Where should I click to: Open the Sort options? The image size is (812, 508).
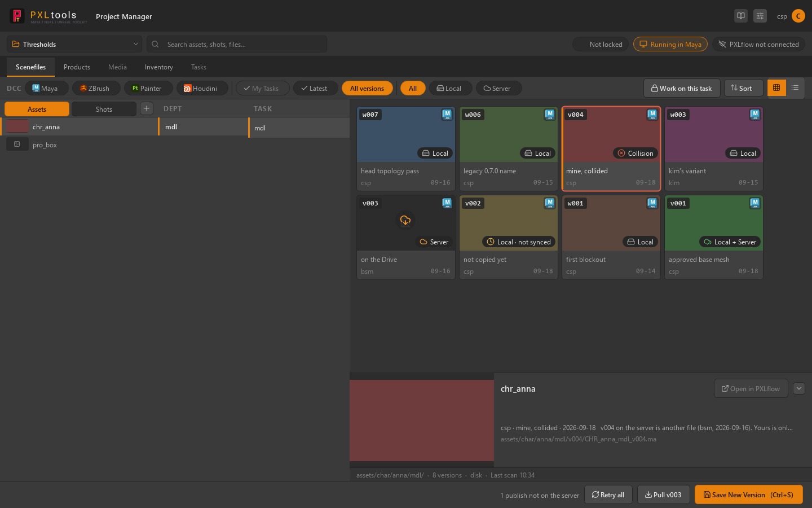(x=743, y=88)
